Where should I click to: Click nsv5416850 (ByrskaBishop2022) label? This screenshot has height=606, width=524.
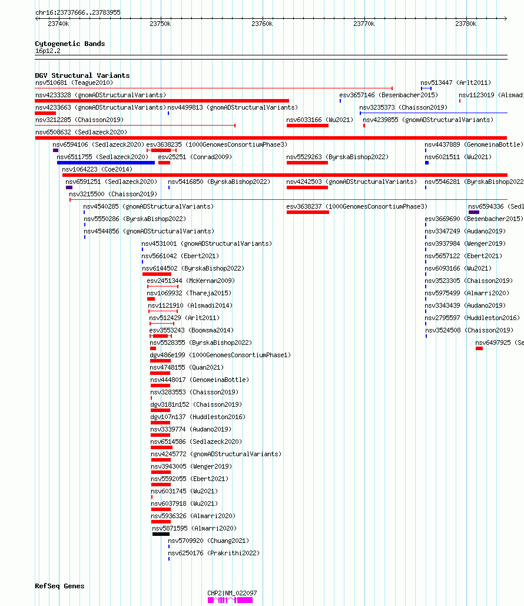tap(219, 182)
